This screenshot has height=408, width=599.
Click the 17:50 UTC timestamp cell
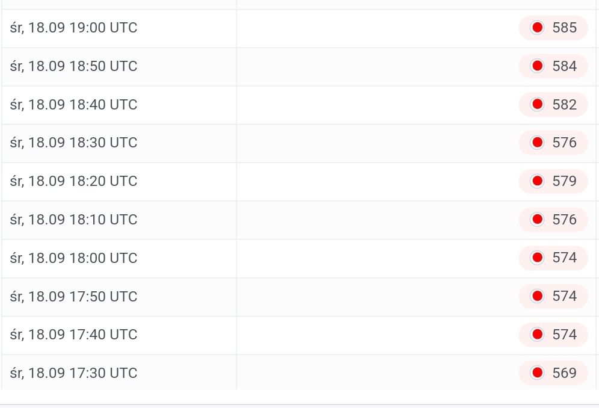click(x=74, y=297)
